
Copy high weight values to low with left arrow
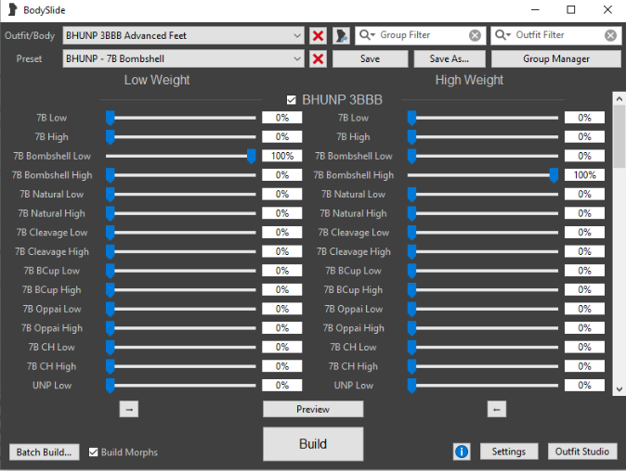pos(497,409)
